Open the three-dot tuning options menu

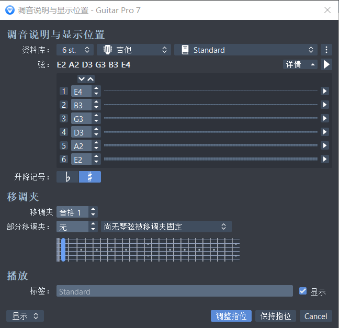pos(326,50)
